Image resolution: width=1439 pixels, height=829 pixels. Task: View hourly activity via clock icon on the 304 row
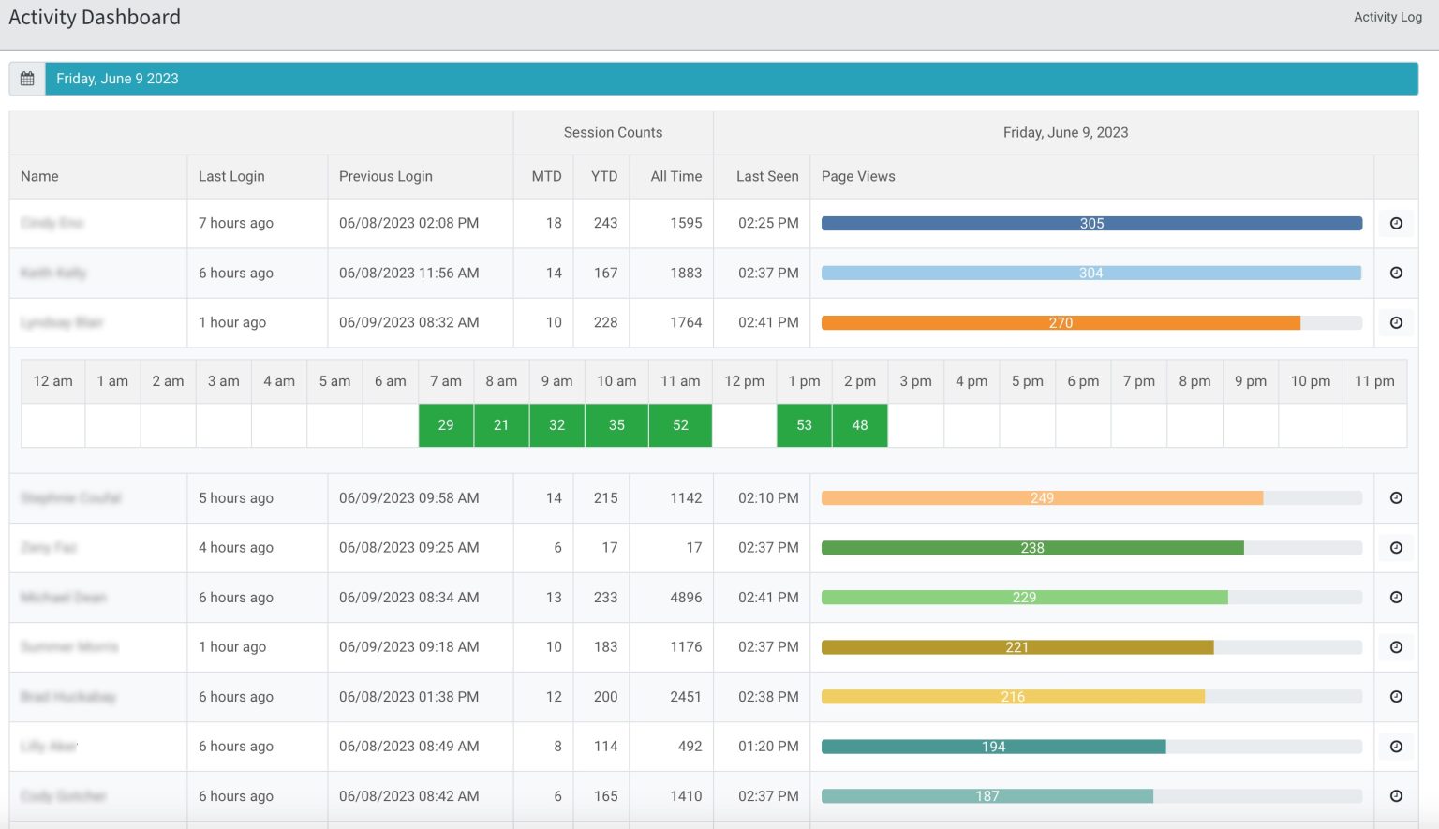[1396, 273]
